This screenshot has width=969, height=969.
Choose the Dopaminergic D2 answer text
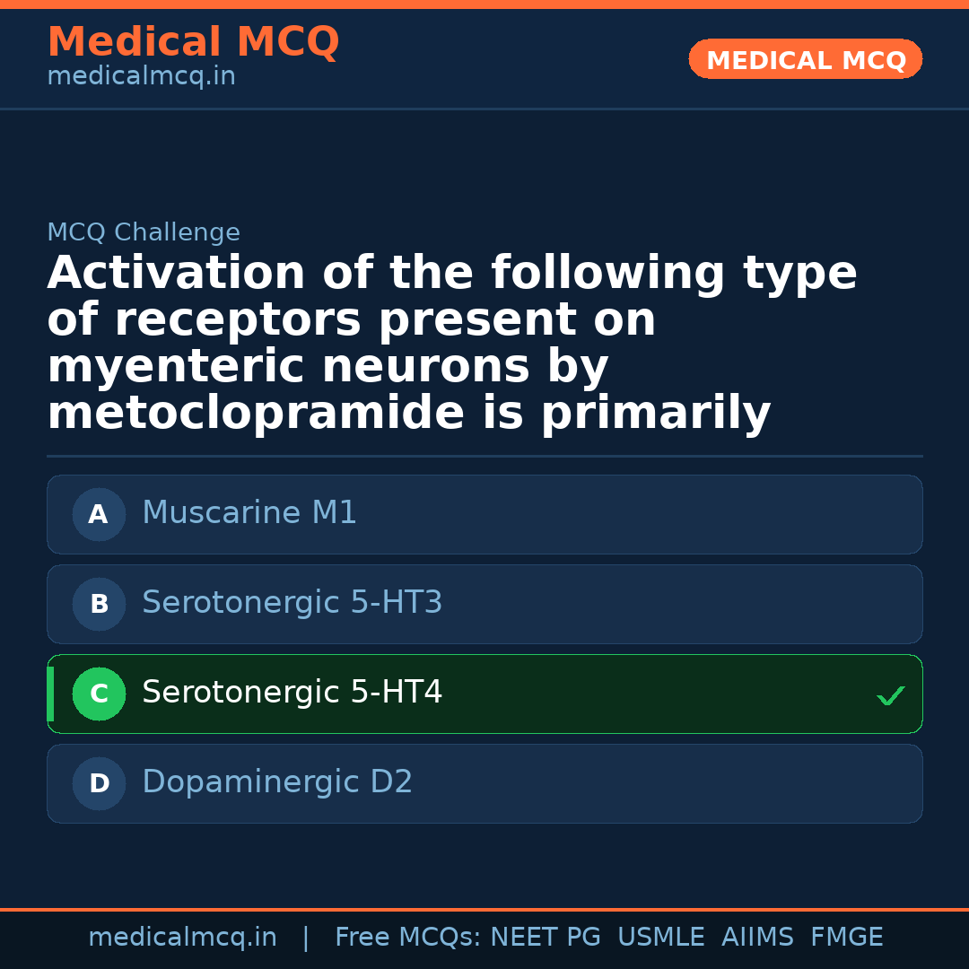click(x=277, y=782)
